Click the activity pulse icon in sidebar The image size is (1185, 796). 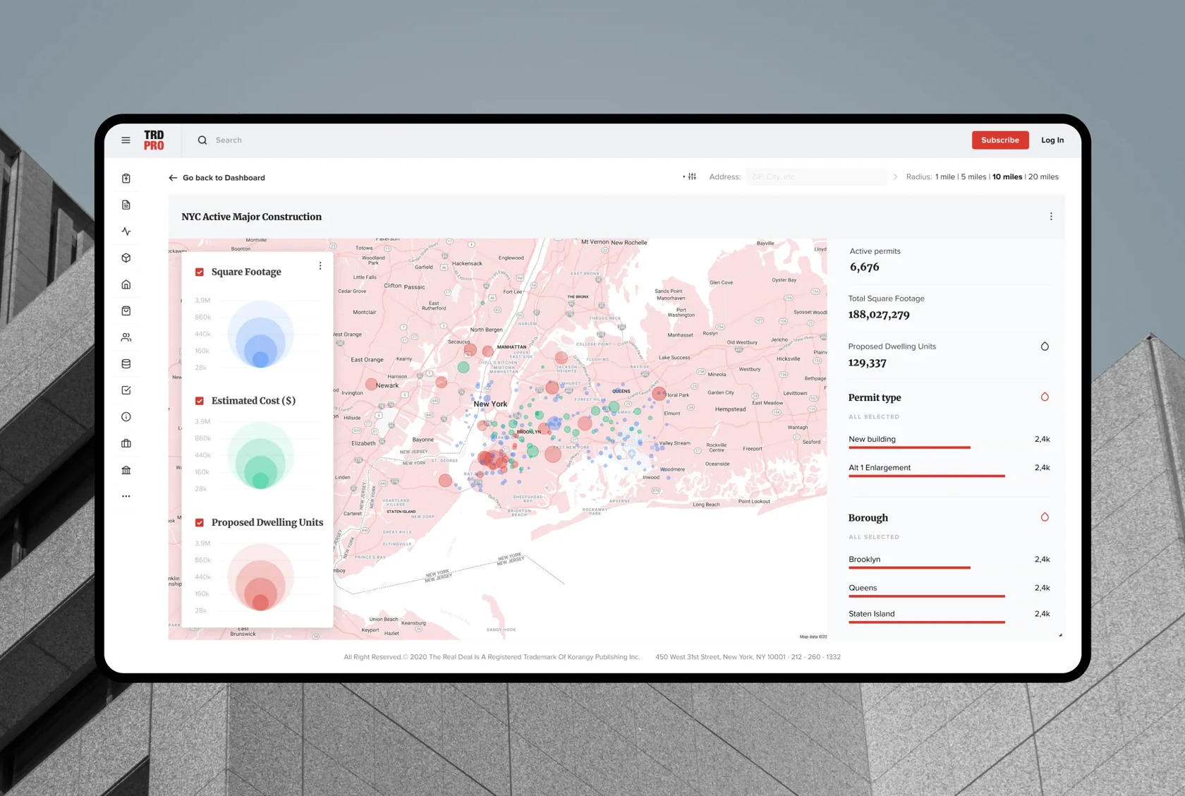(126, 231)
